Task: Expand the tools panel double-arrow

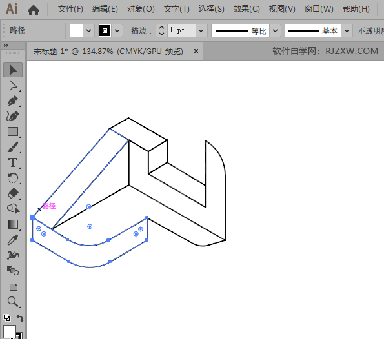Action: coord(6,46)
